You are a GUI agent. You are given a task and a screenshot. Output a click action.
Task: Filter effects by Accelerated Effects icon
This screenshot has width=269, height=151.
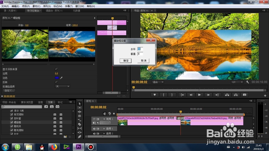point(46,107)
